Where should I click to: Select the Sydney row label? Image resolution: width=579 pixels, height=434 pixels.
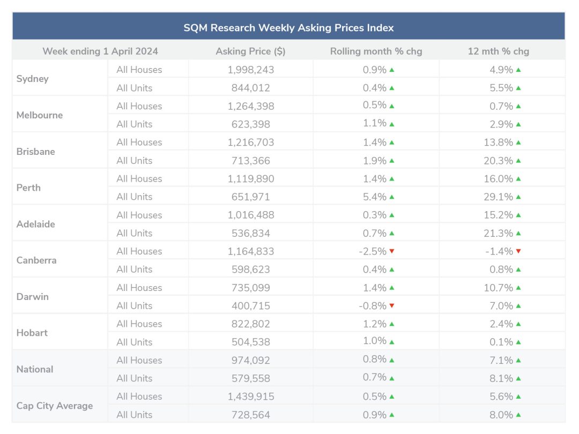(33, 79)
